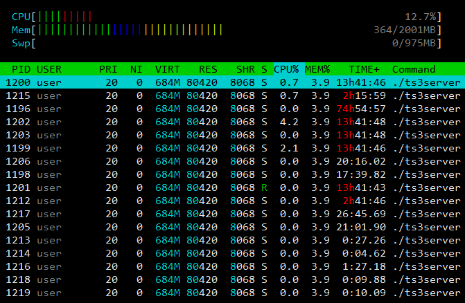Select process row with PID 1202
Viewport: 465px width, 303px height.
click(232, 122)
